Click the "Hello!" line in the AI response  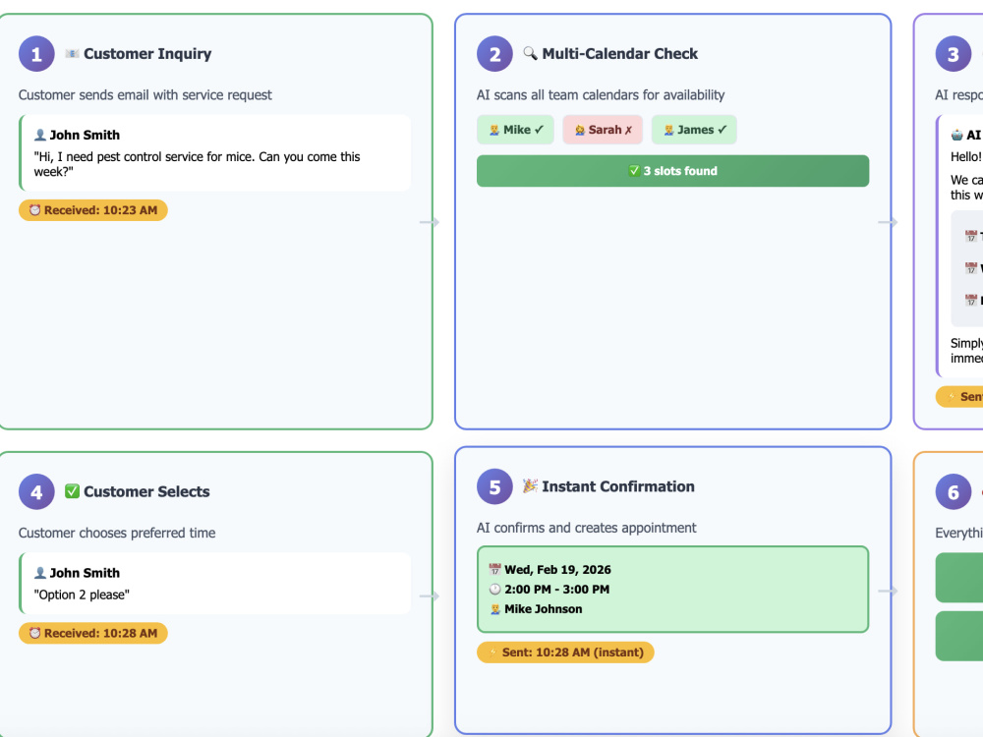point(966,156)
